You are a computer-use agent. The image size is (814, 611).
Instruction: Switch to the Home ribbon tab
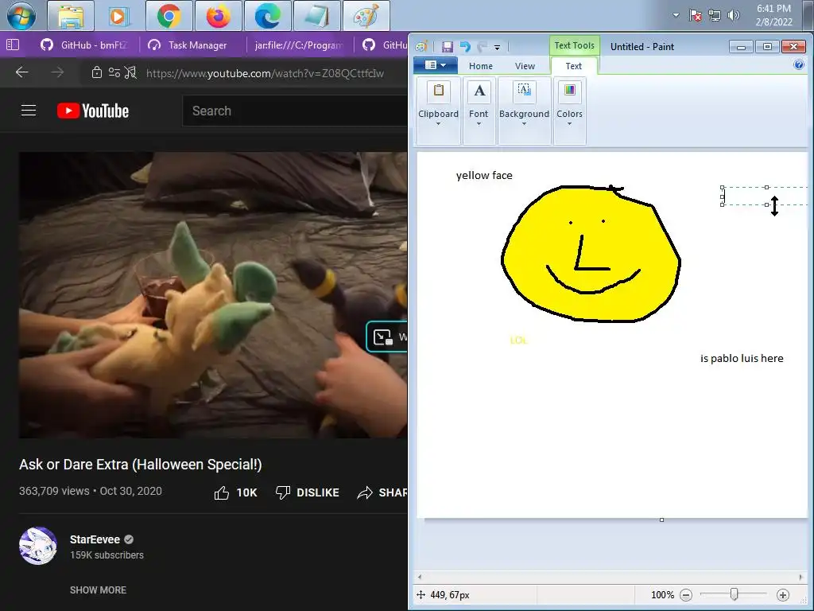[481, 66]
